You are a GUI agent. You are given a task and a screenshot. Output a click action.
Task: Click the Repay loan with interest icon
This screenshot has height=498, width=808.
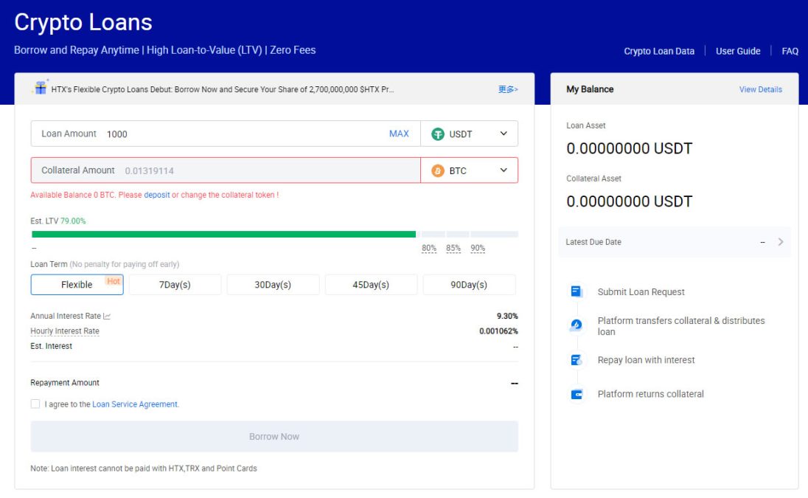(x=576, y=360)
